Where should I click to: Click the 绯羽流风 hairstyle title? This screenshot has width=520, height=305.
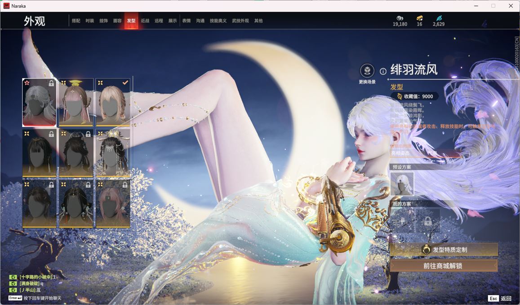414,70
